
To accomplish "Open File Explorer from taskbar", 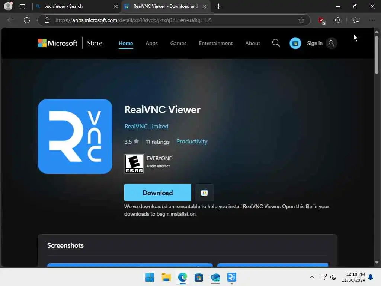I will [166, 277].
